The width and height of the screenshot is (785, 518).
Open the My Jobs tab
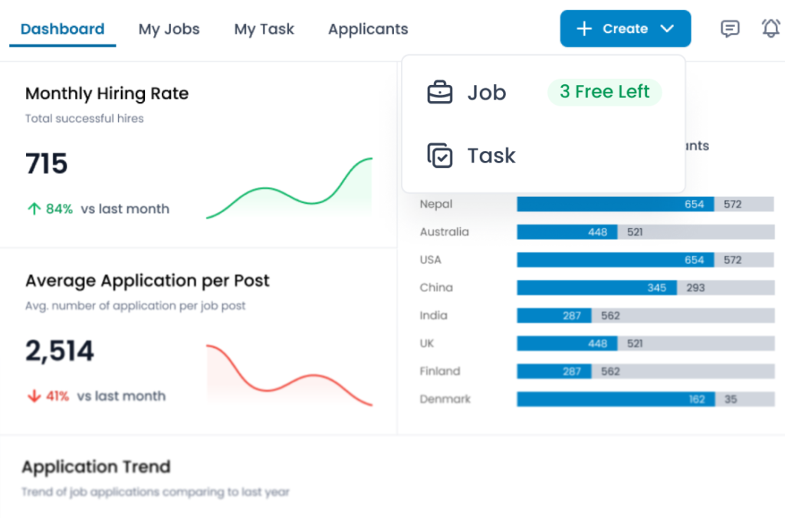pyautogui.click(x=169, y=29)
